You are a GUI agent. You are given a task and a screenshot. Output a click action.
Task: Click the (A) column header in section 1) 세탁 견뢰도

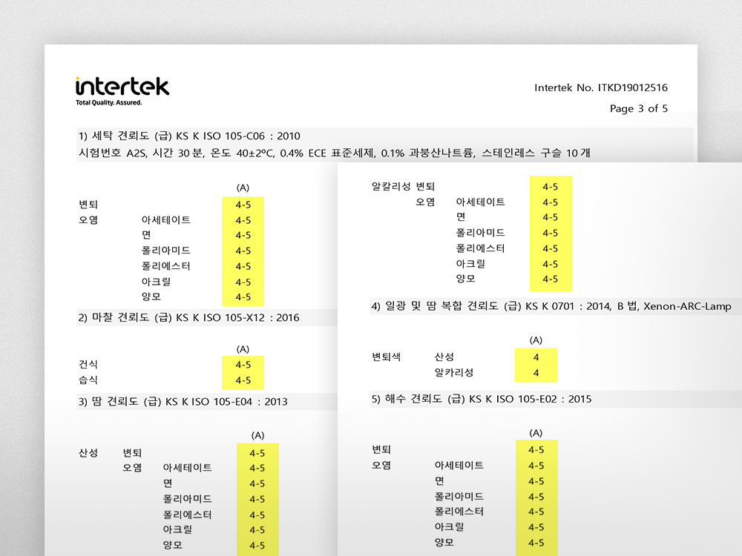243,188
